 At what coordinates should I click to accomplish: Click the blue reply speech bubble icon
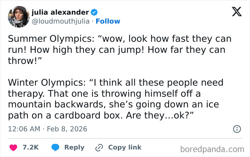tap(55, 147)
